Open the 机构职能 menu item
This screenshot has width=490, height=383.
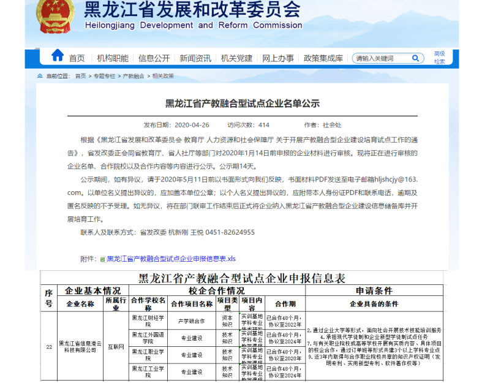[x=112, y=58]
